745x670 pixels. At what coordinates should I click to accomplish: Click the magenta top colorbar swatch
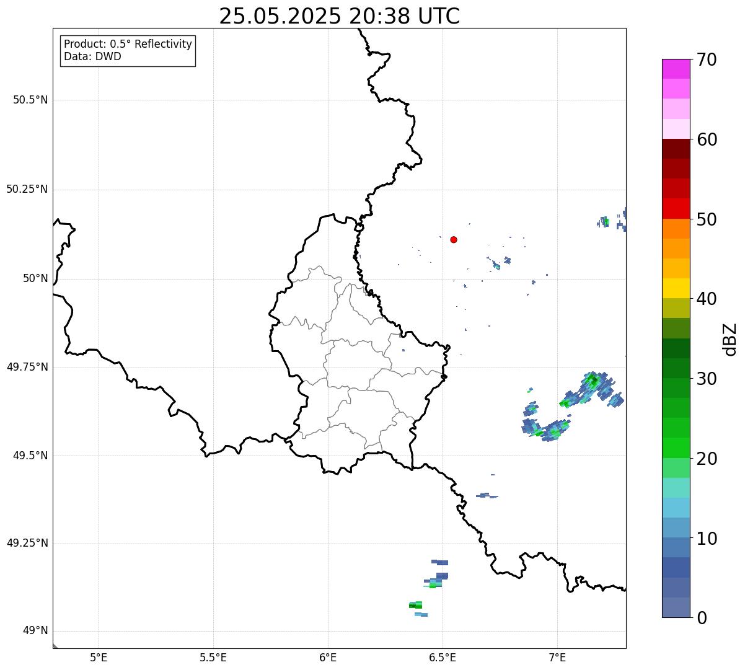[x=676, y=69]
